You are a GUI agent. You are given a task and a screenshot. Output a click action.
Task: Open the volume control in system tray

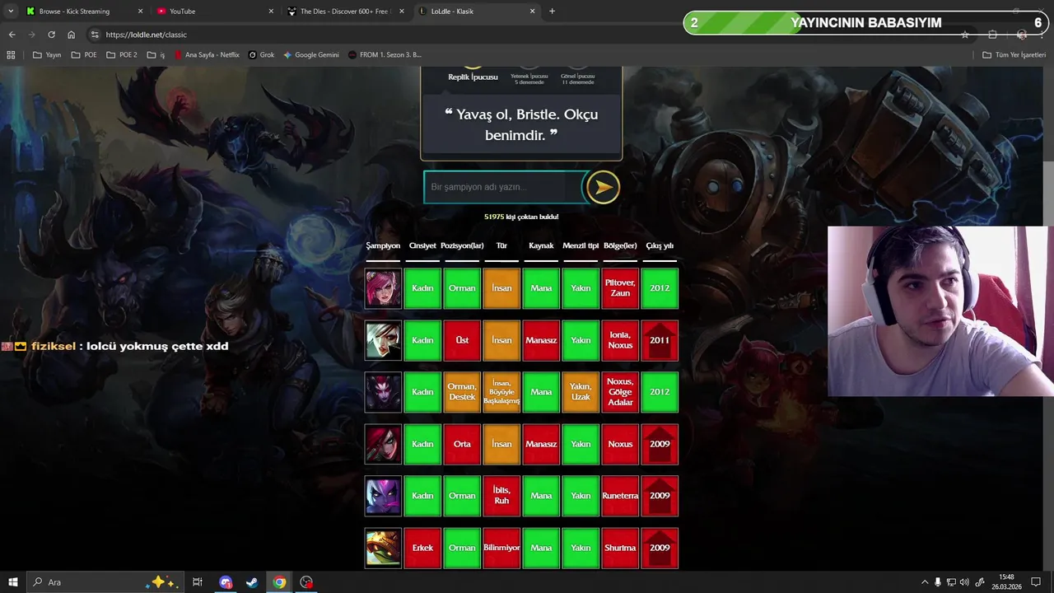[964, 582]
